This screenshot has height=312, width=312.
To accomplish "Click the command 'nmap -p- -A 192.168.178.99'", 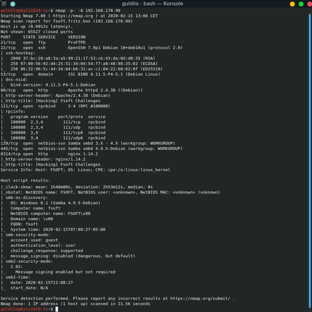I will point(88,11).
